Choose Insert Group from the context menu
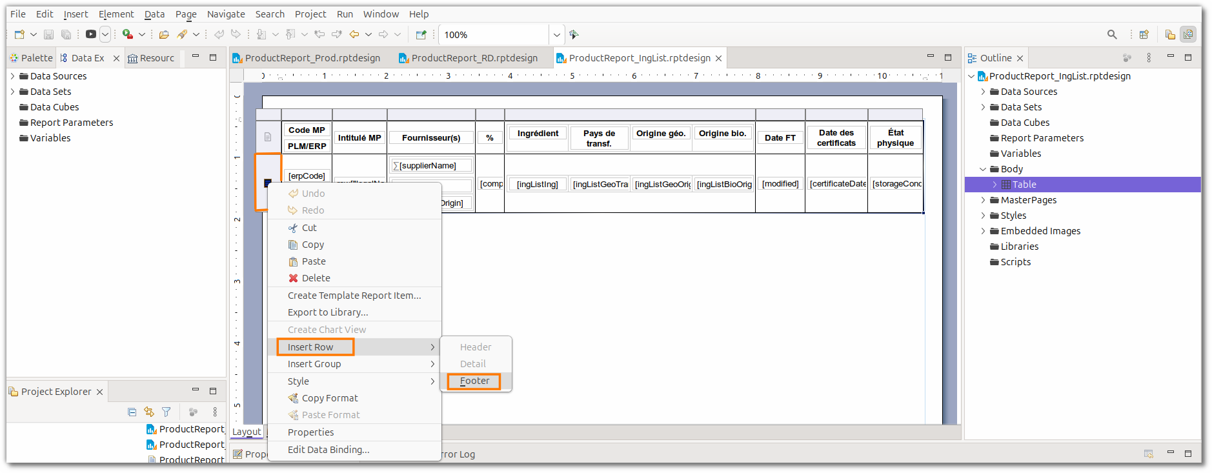This screenshot has width=1212, height=473. click(354, 364)
